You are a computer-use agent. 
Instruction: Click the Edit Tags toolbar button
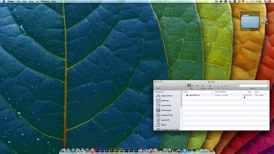(x=226, y=86)
